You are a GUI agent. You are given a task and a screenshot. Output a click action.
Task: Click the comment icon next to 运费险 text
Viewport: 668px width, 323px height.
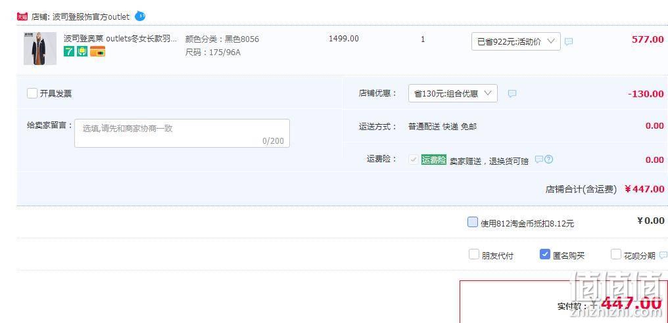(539, 160)
